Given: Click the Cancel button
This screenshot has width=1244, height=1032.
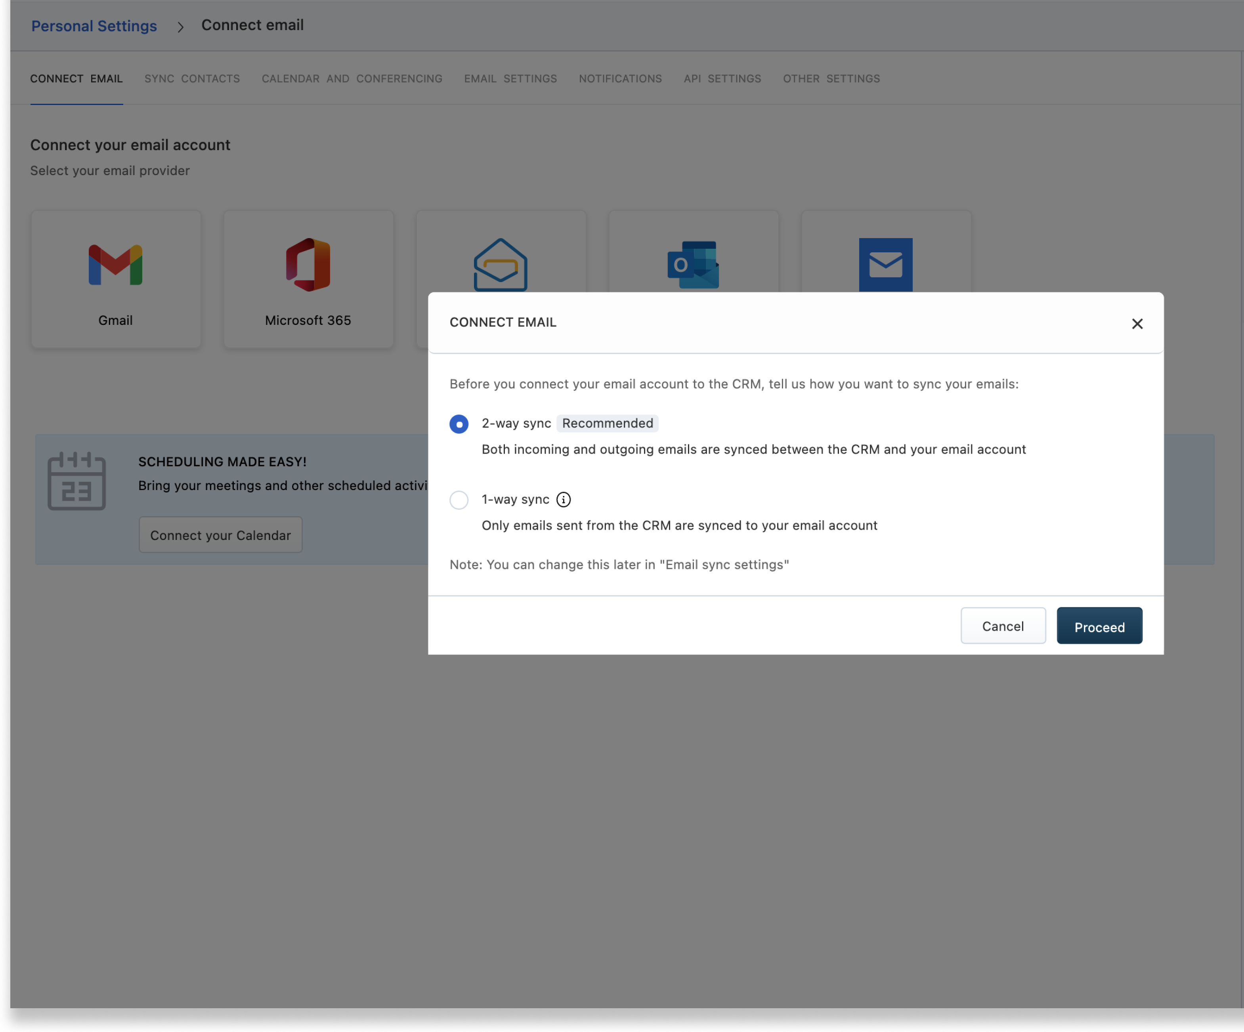Looking at the screenshot, I should point(1002,626).
